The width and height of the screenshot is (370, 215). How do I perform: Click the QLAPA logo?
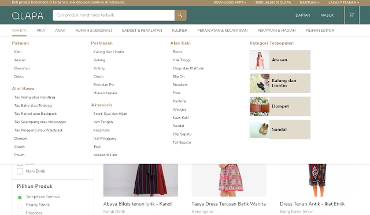tap(28, 16)
